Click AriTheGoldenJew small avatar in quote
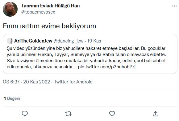Image resolution: width=179 pixels, height=121 pixels. point(10,41)
